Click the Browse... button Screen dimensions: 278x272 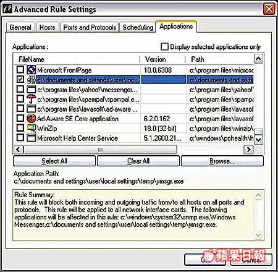pos(222,161)
